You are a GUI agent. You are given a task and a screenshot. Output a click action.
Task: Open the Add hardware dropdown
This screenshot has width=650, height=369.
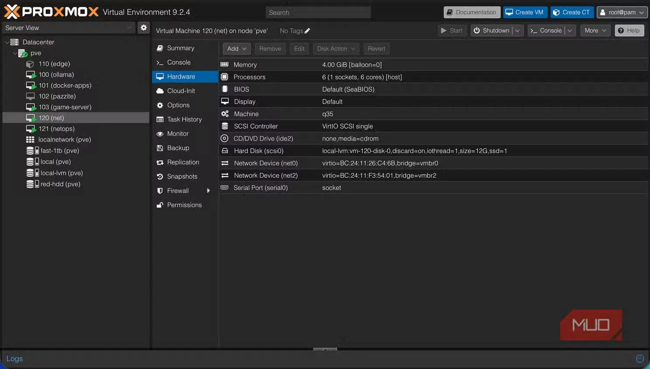pyautogui.click(x=236, y=49)
